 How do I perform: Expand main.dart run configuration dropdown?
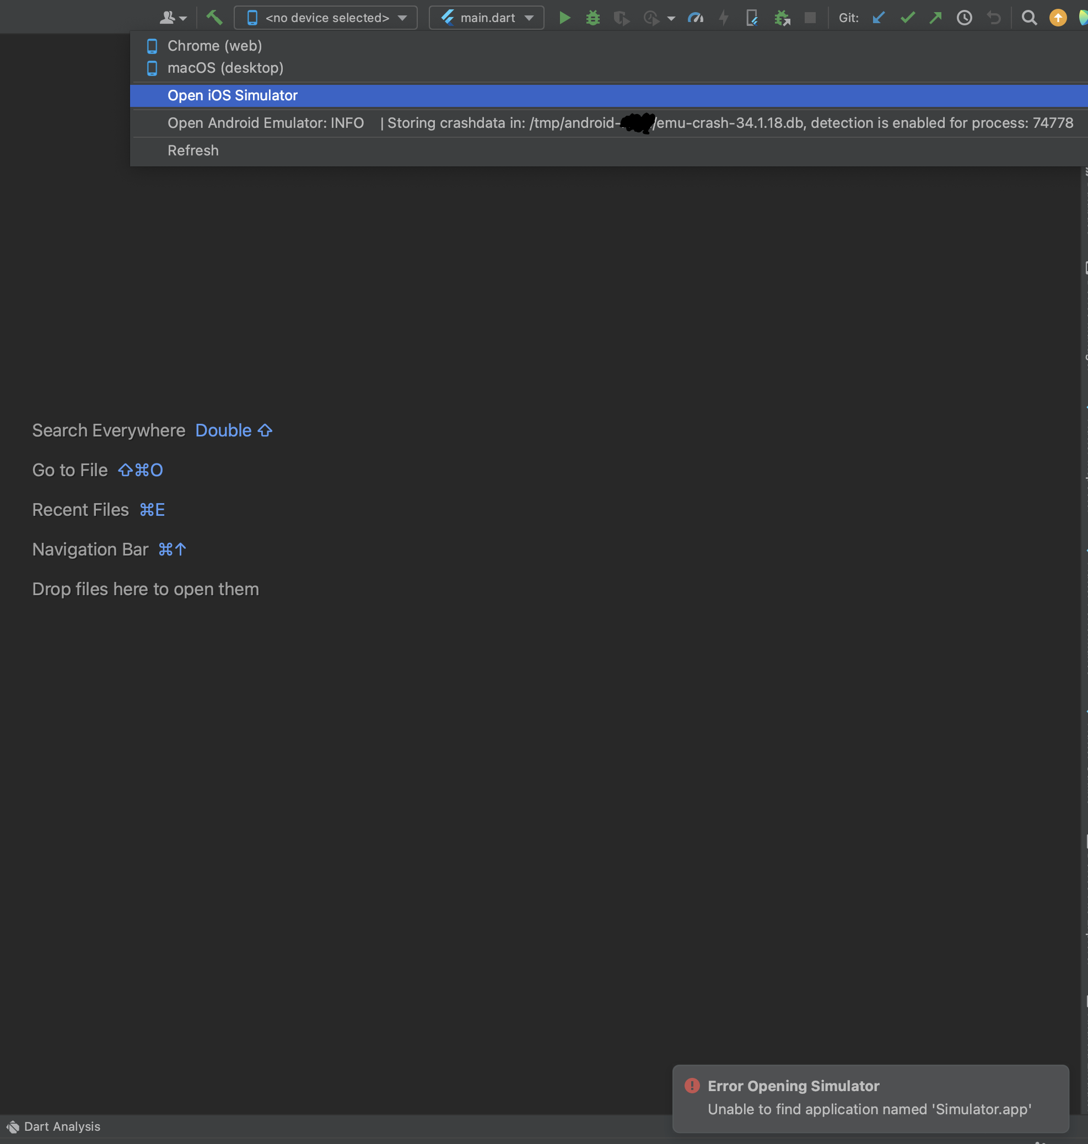pyautogui.click(x=486, y=18)
